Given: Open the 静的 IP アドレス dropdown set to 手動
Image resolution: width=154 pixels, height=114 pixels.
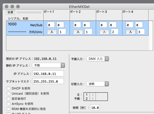Looking at the screenshot, I should pyautogui.click(x=48, y=65).
